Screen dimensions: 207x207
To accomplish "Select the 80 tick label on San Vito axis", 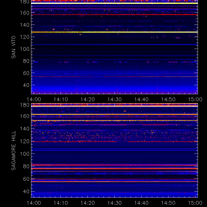I will [26, 61].
